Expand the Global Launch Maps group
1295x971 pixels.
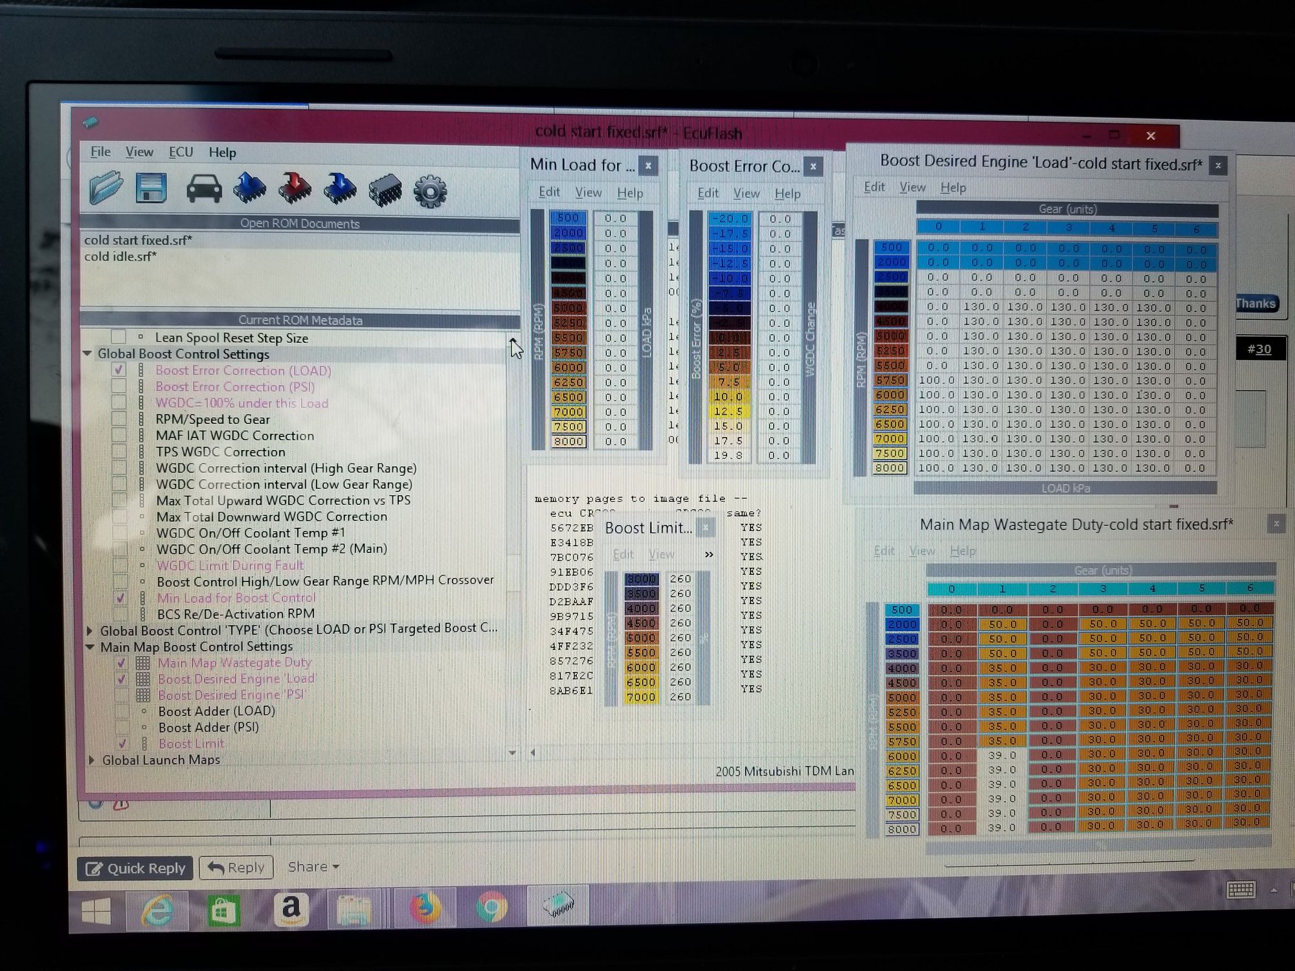(92, 760)
